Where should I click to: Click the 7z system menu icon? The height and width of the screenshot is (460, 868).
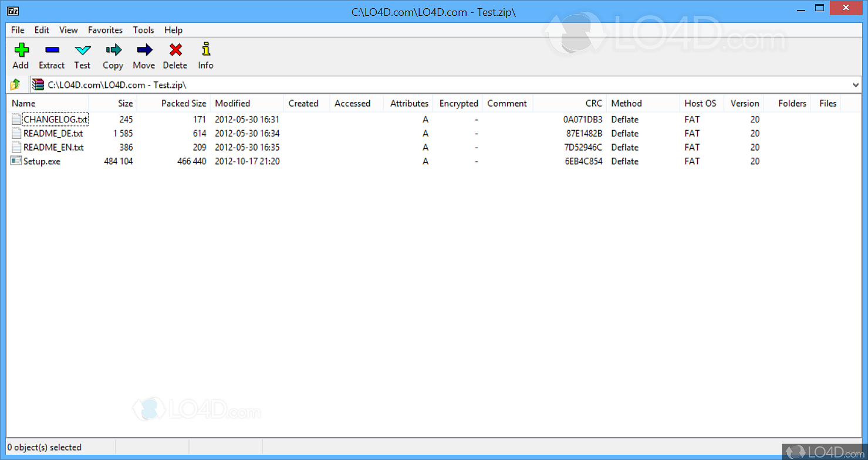pos(14,11)
